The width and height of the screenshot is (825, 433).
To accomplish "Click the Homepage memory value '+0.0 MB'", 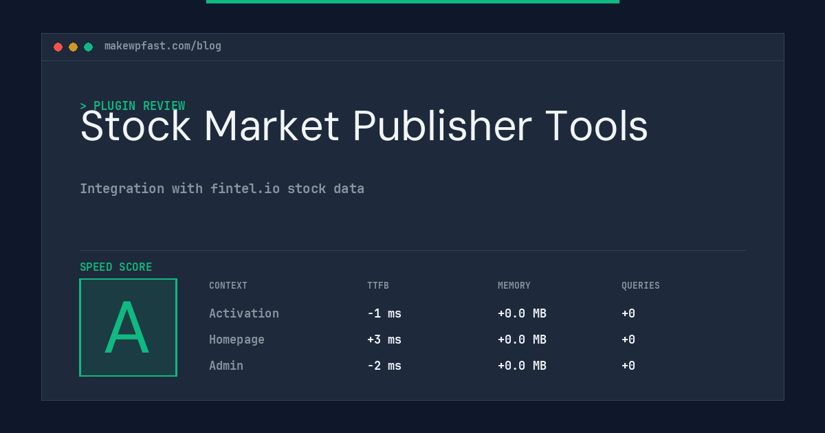I will pyautogui.click(x=522, y=340).
